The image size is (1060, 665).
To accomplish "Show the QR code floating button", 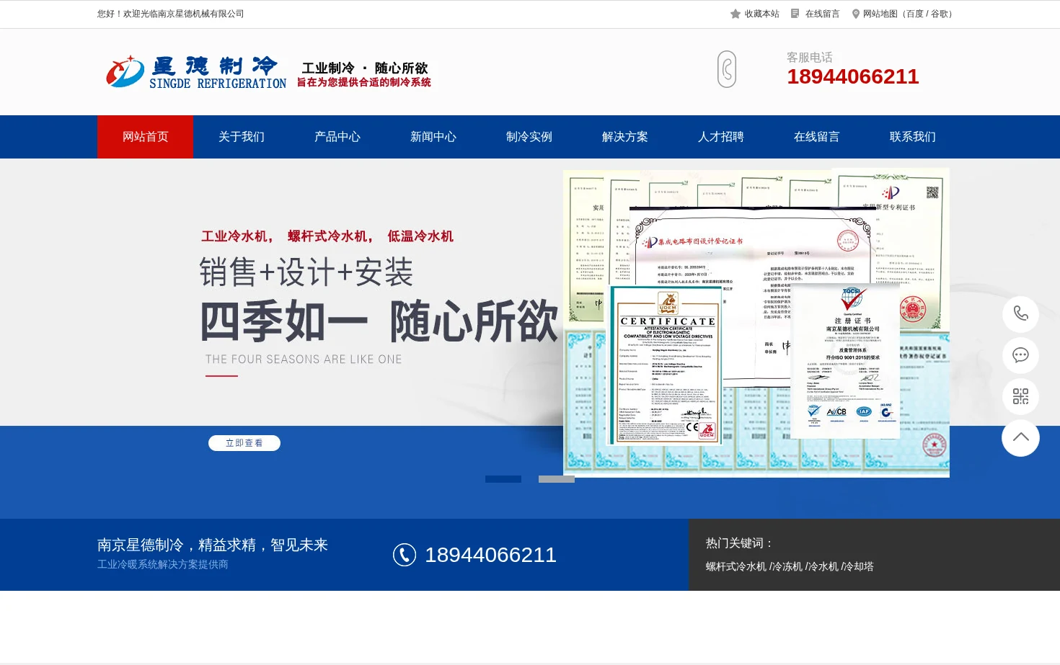I will click(1020, 396).
